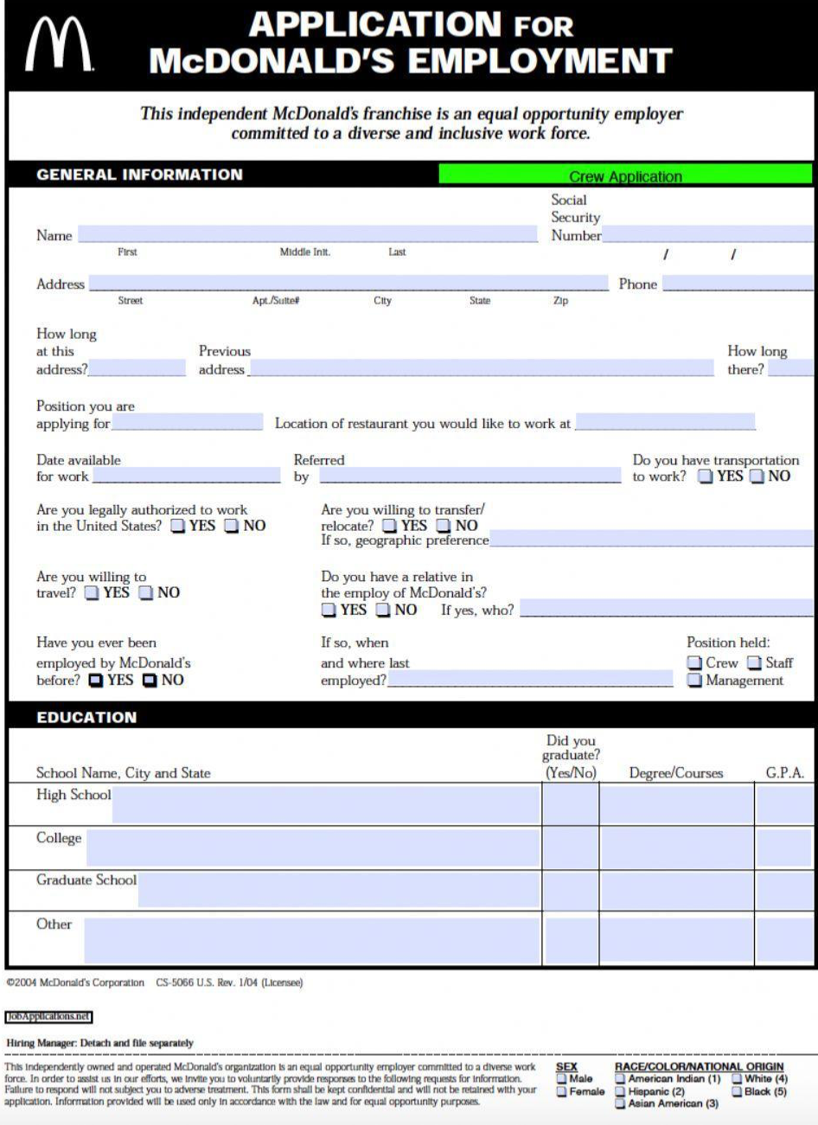This screenshot has height=1125, width=818.
Task: Check the Crew position held box
Action: pos(694,663)
